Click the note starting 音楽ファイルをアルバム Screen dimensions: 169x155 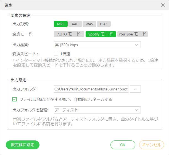(x=86, y=121)
